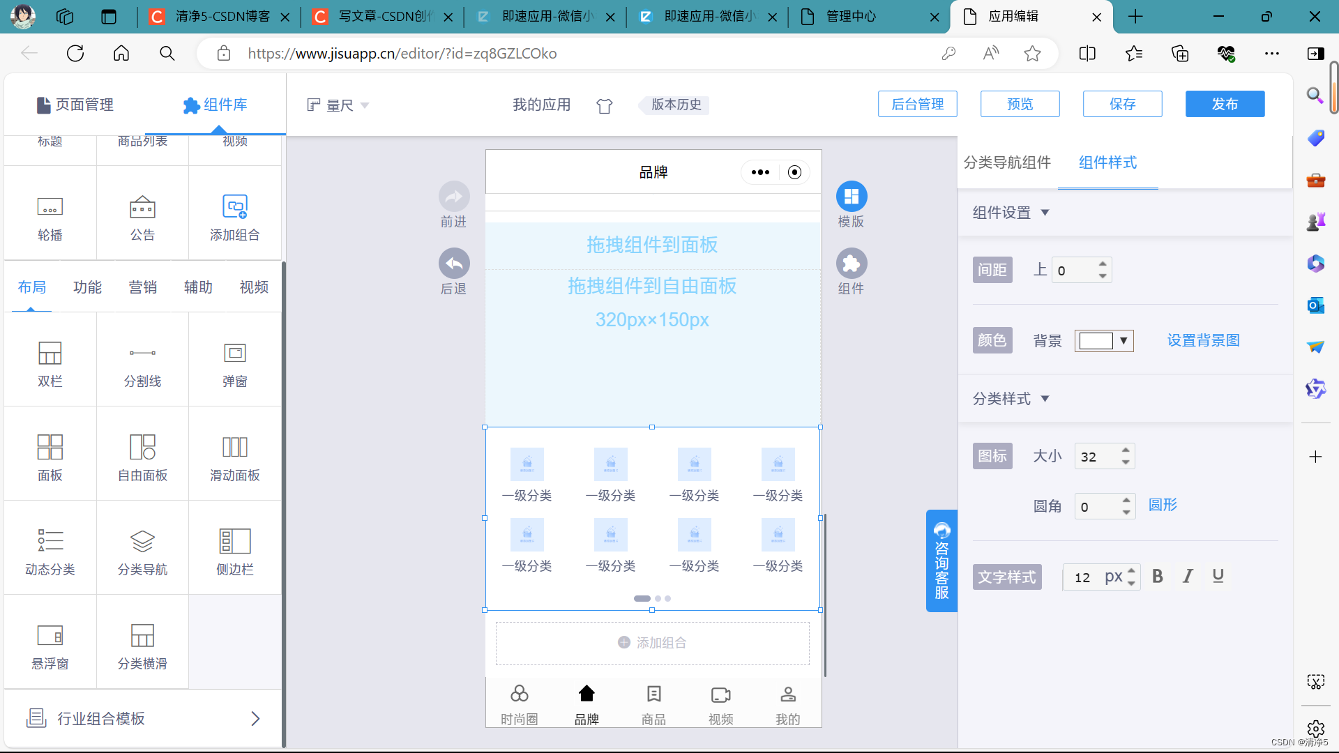
Task: Click the 设置背景图 link
Action: 1203,340
